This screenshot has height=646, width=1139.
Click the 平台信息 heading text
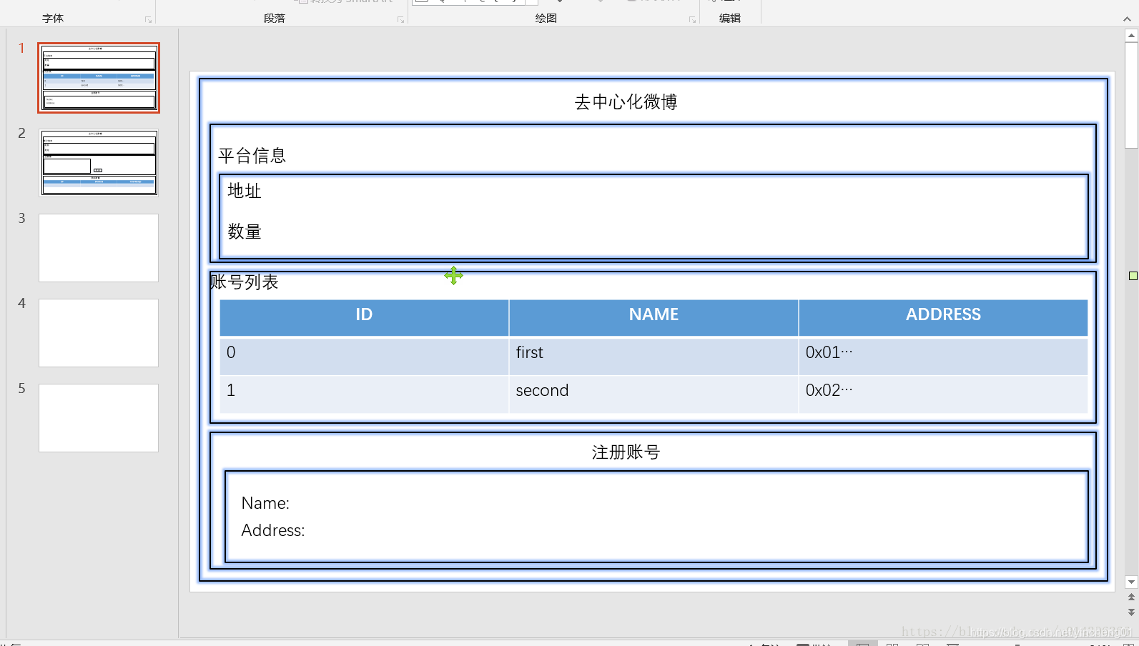coord(252,156)
